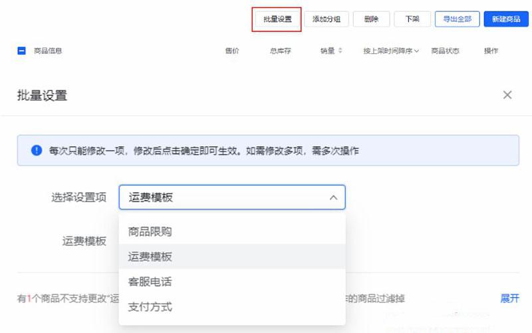Expand details via the 展开 link

pos(509,298)
